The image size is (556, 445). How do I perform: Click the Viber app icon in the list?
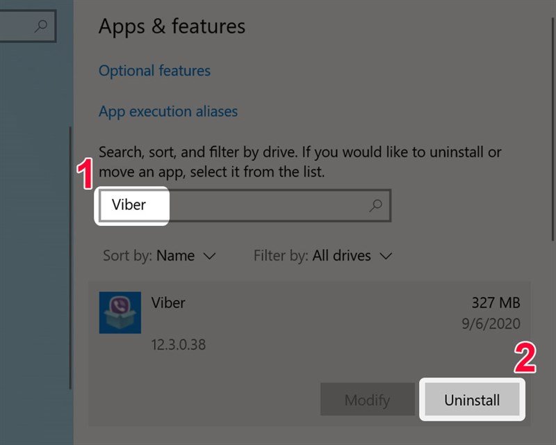click(120, 312)
